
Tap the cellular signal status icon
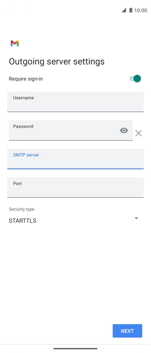click(124, 10)
